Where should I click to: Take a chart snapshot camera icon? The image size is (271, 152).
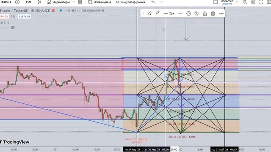(x=269, y=2)
